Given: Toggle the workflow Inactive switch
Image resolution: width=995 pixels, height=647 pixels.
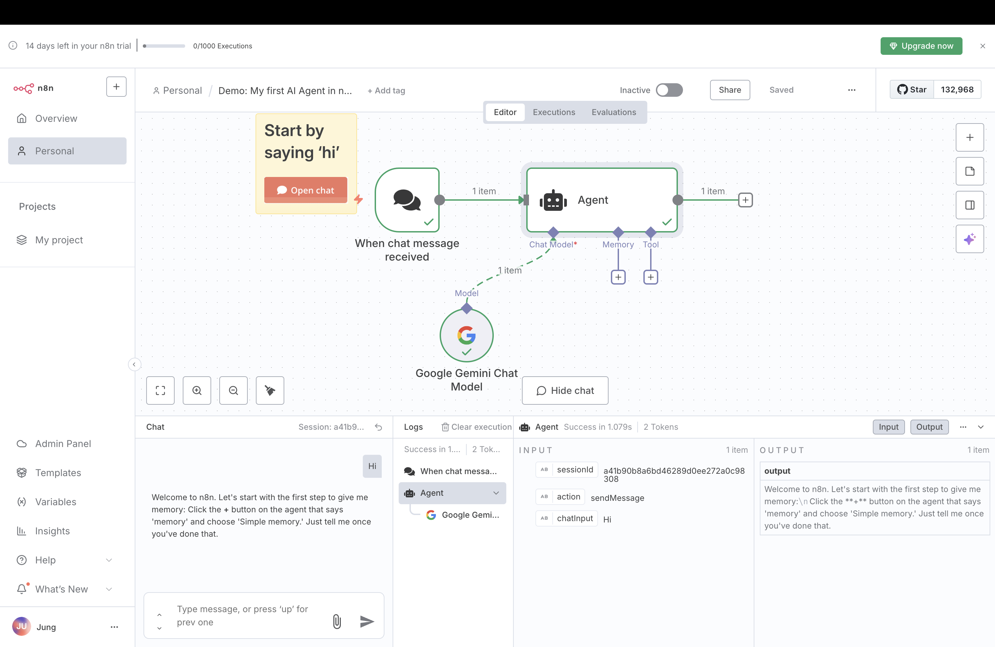Looking at the screenshot, I should [669, 90].
